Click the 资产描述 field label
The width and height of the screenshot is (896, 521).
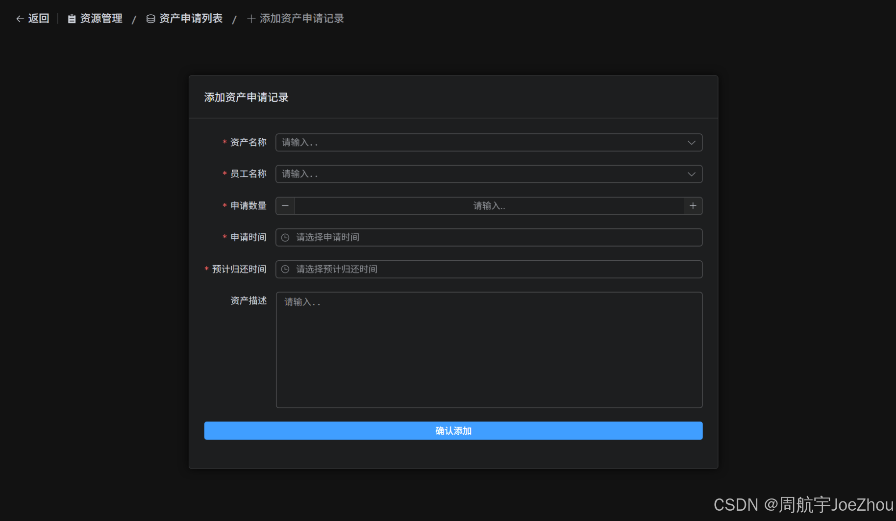[x=249, y=300]
